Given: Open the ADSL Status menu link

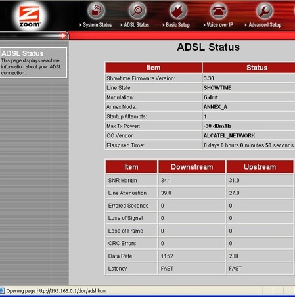Looking at the screenshot, I should tap(137, 25).
